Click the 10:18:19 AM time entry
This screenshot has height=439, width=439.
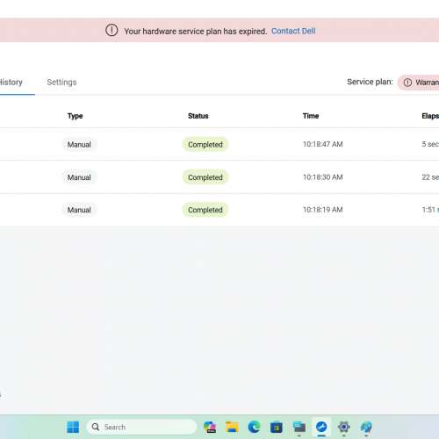[x=322, y=210]
